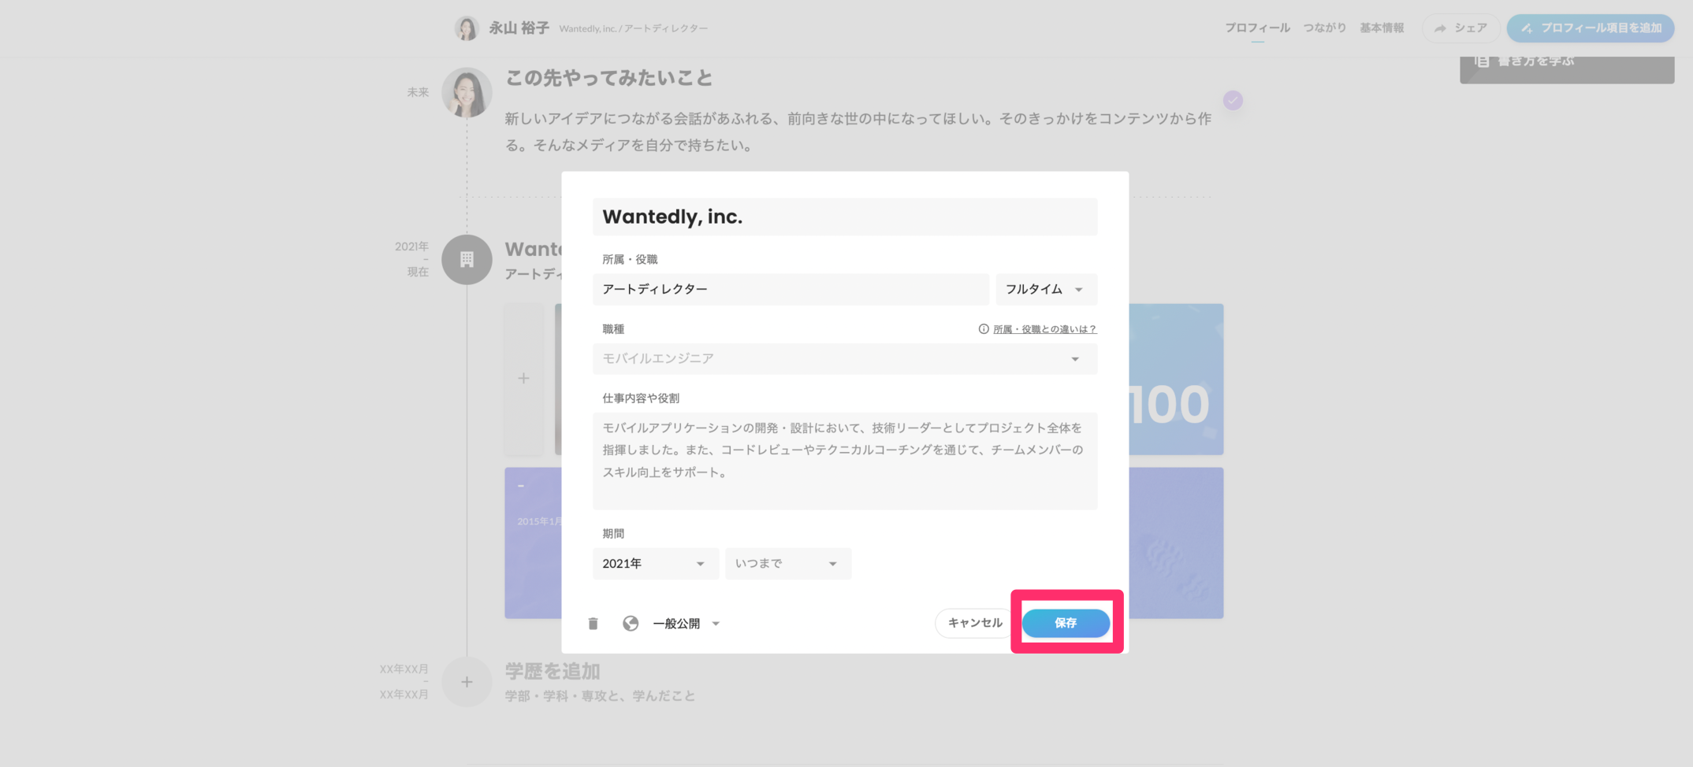
Task: Open the フルタイム employment type dropdown
Action: point(1046,289)
